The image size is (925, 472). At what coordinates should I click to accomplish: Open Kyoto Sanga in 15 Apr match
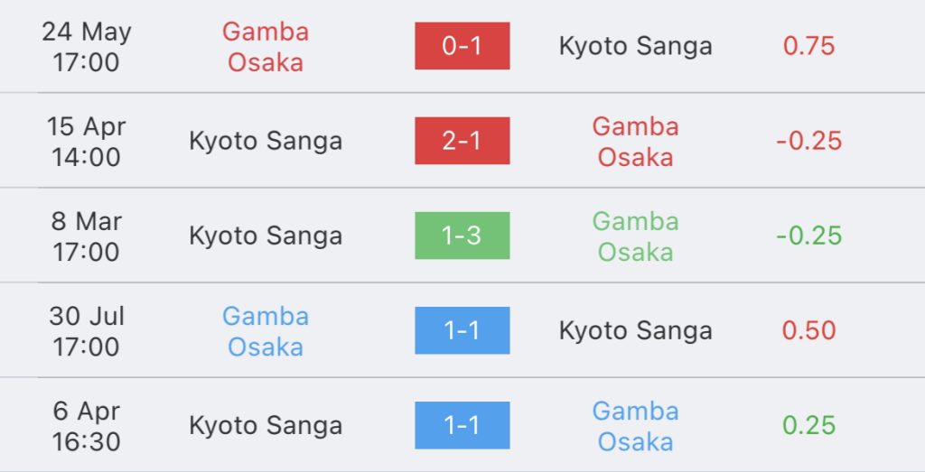pos(266,141)
